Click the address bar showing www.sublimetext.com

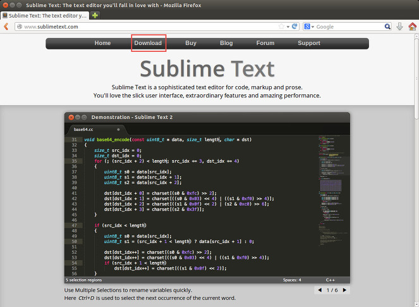(157, 27)
